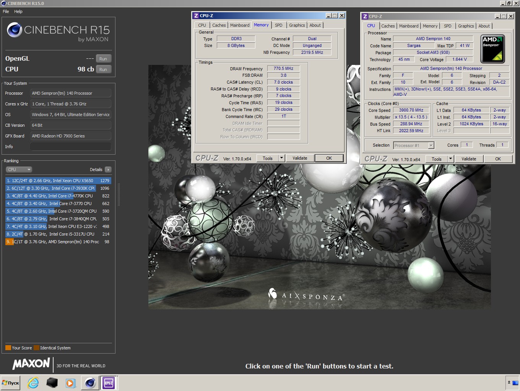
Task: Open CPU tab in Memory CPU-Z window
Action: coord(202,25)
